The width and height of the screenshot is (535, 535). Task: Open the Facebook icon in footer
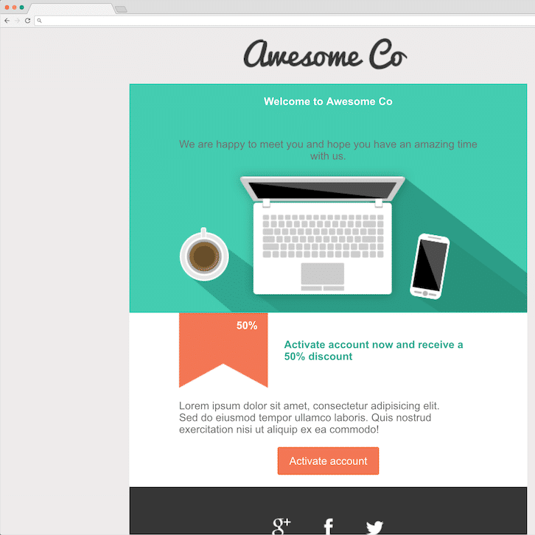tap(328, 526)
